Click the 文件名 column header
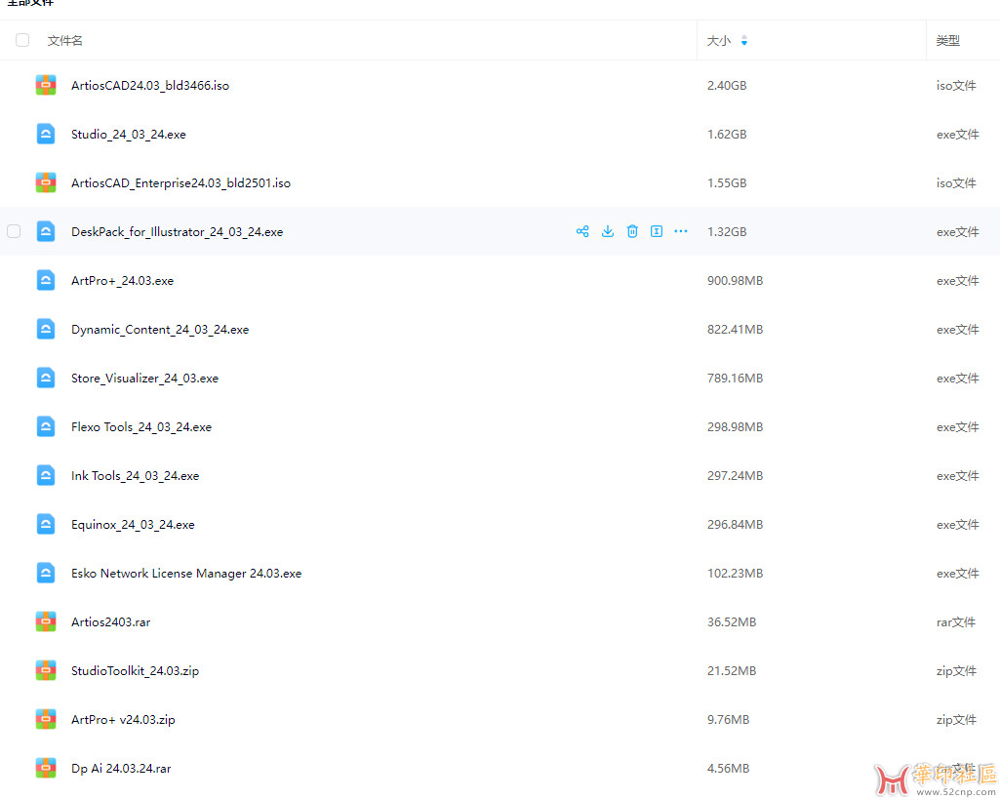The height and width of the screenshot is (799, 1000). coord(65,41)
